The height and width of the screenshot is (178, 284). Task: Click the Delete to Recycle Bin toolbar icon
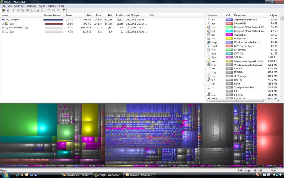(x=37, y=11)
